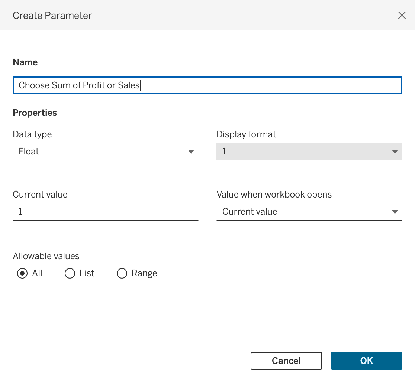The width and height of the screenshot is (415, 381).
Task: Click the Display format caret icon
Action: (394, 152)
